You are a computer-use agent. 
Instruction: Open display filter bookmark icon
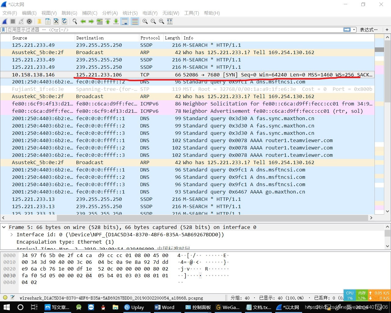pyautogui.click(x=3, y=30)
